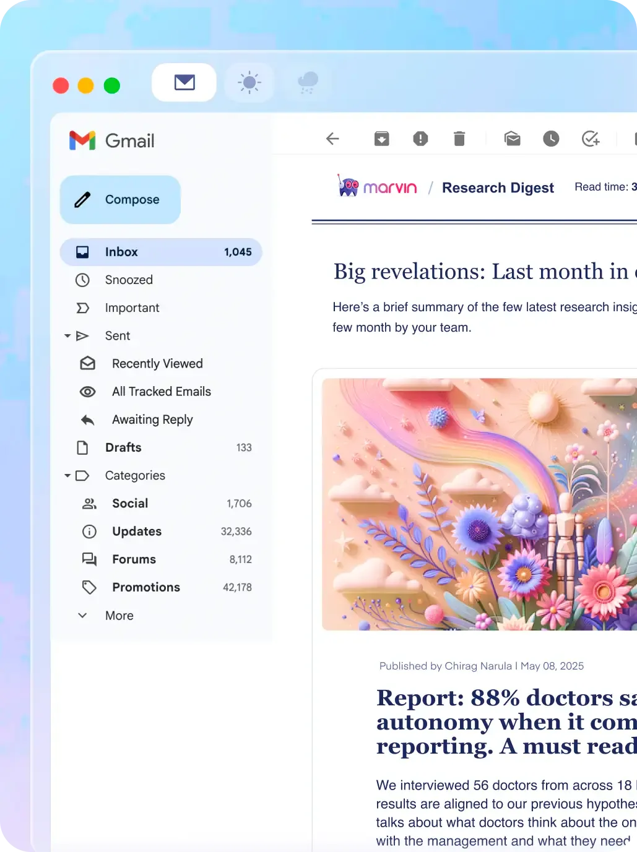Open the Social category

pos(130,504)
